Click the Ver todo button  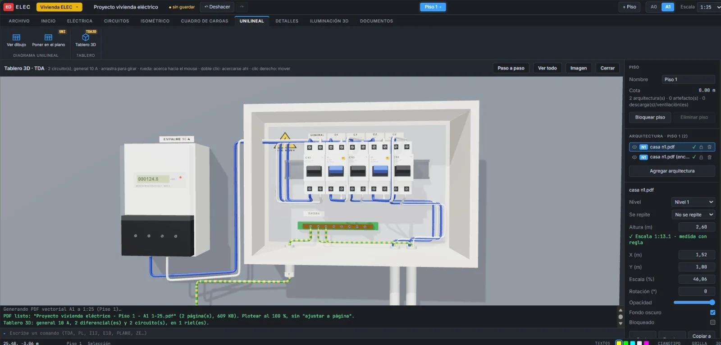click(547, 68)
